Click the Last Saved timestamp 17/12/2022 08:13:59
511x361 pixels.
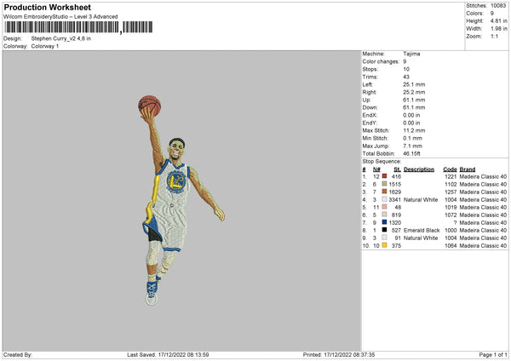(x=183, y=354)
